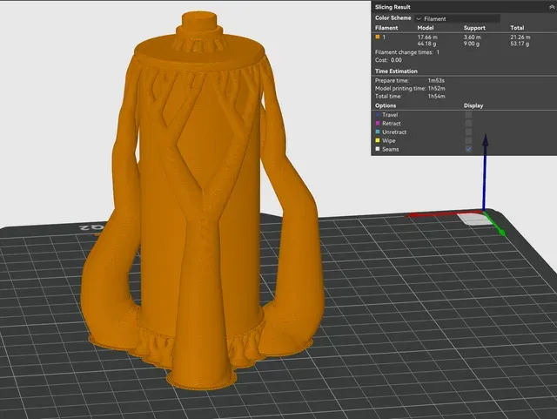Viewport: 557px width, 419px height.
Task: Enable Travel display checkbox
Action: click(468, 115)
